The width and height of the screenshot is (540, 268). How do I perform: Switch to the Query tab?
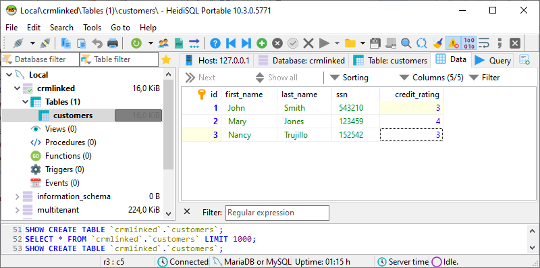tap(493, 60)
